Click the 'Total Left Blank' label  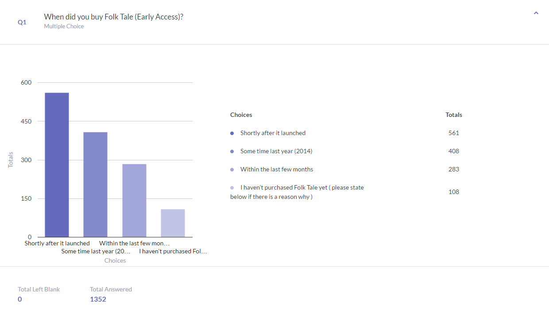(x=39, y=289)
